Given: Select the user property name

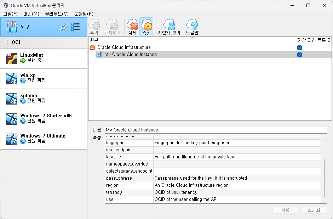Looking at the screenshot, I should coord(111,200).
